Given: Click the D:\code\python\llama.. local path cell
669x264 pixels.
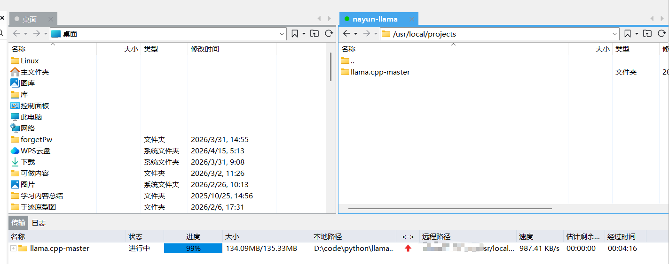Looking at the screenshot, I should coord(354,248).
